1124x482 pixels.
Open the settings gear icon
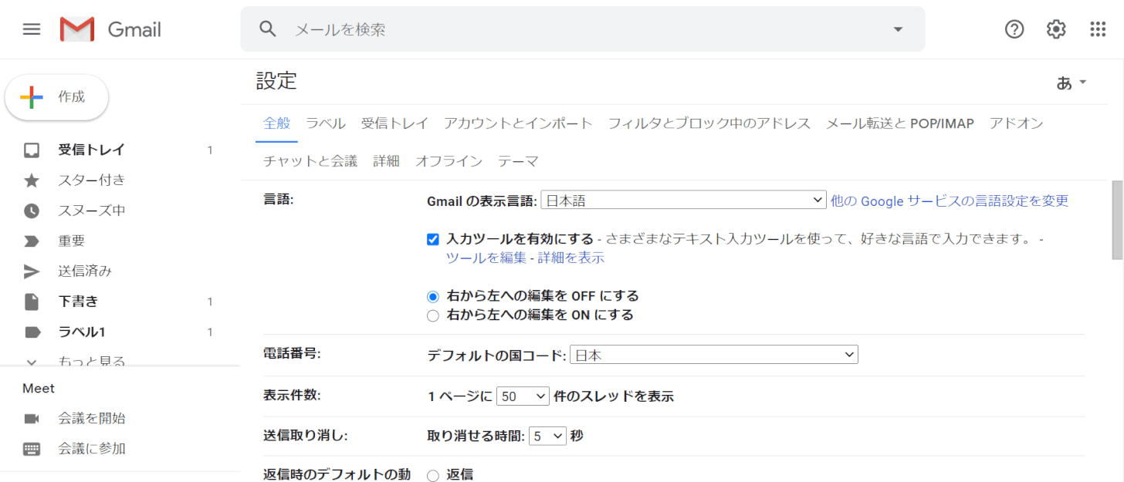pos(1055,29)
